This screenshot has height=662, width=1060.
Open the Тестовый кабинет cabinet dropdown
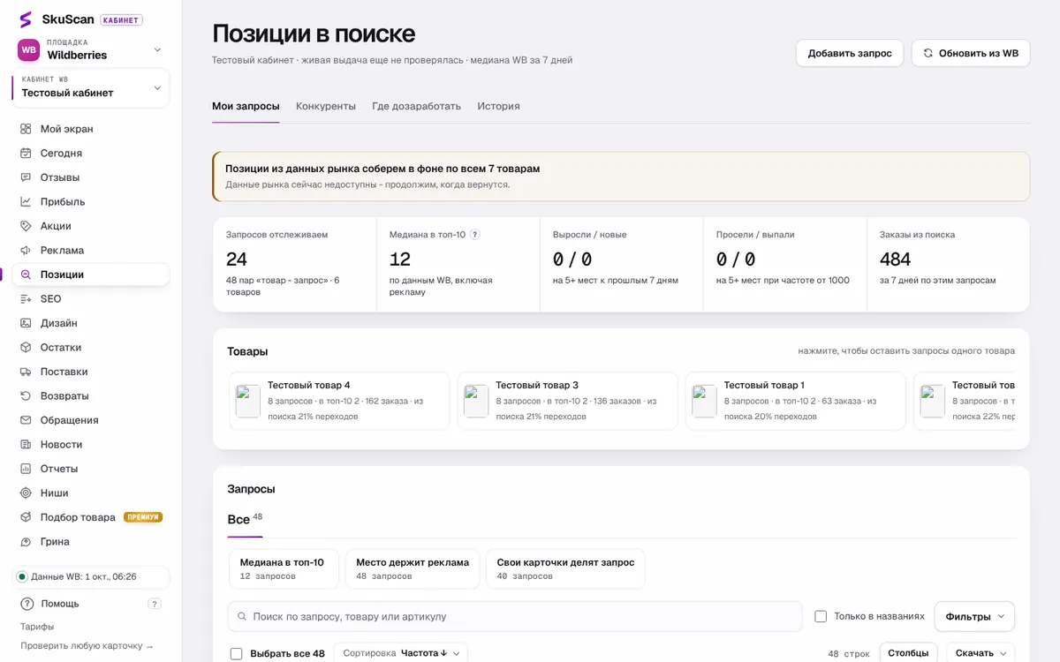coord(91,87)
